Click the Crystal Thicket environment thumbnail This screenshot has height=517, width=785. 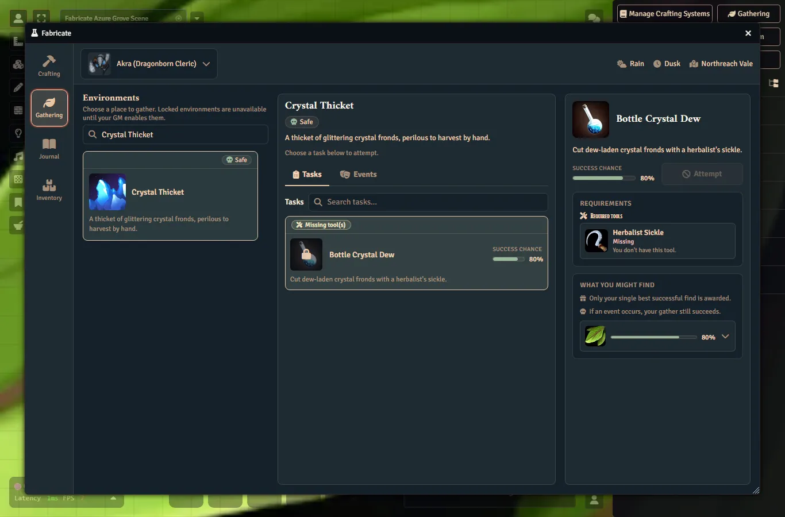107,192
